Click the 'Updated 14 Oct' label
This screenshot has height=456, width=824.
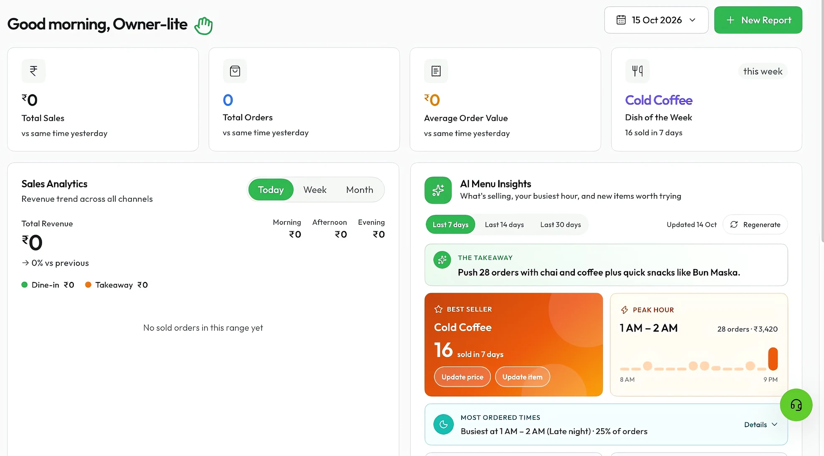(x=691, y=225)
